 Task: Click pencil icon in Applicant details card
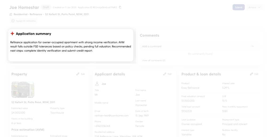click(x=165, y=74)
